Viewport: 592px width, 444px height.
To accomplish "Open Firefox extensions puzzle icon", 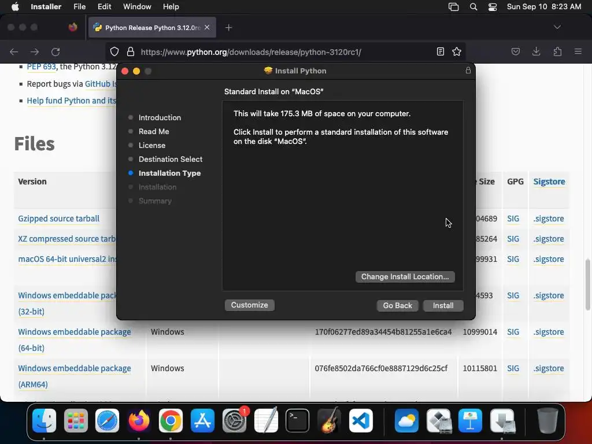I will [x=557, y=51].
